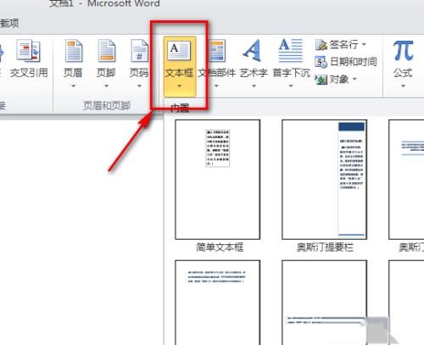Select the 简单文本框 thumbnail
The image size is (424, 345).
click(218, 180)
